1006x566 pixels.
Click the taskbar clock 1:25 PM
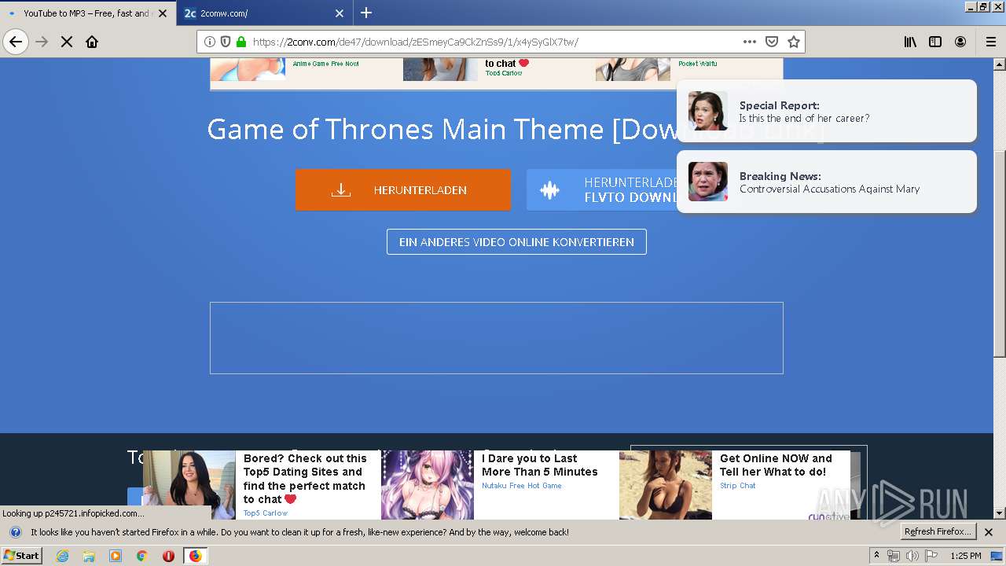(965, 556)
